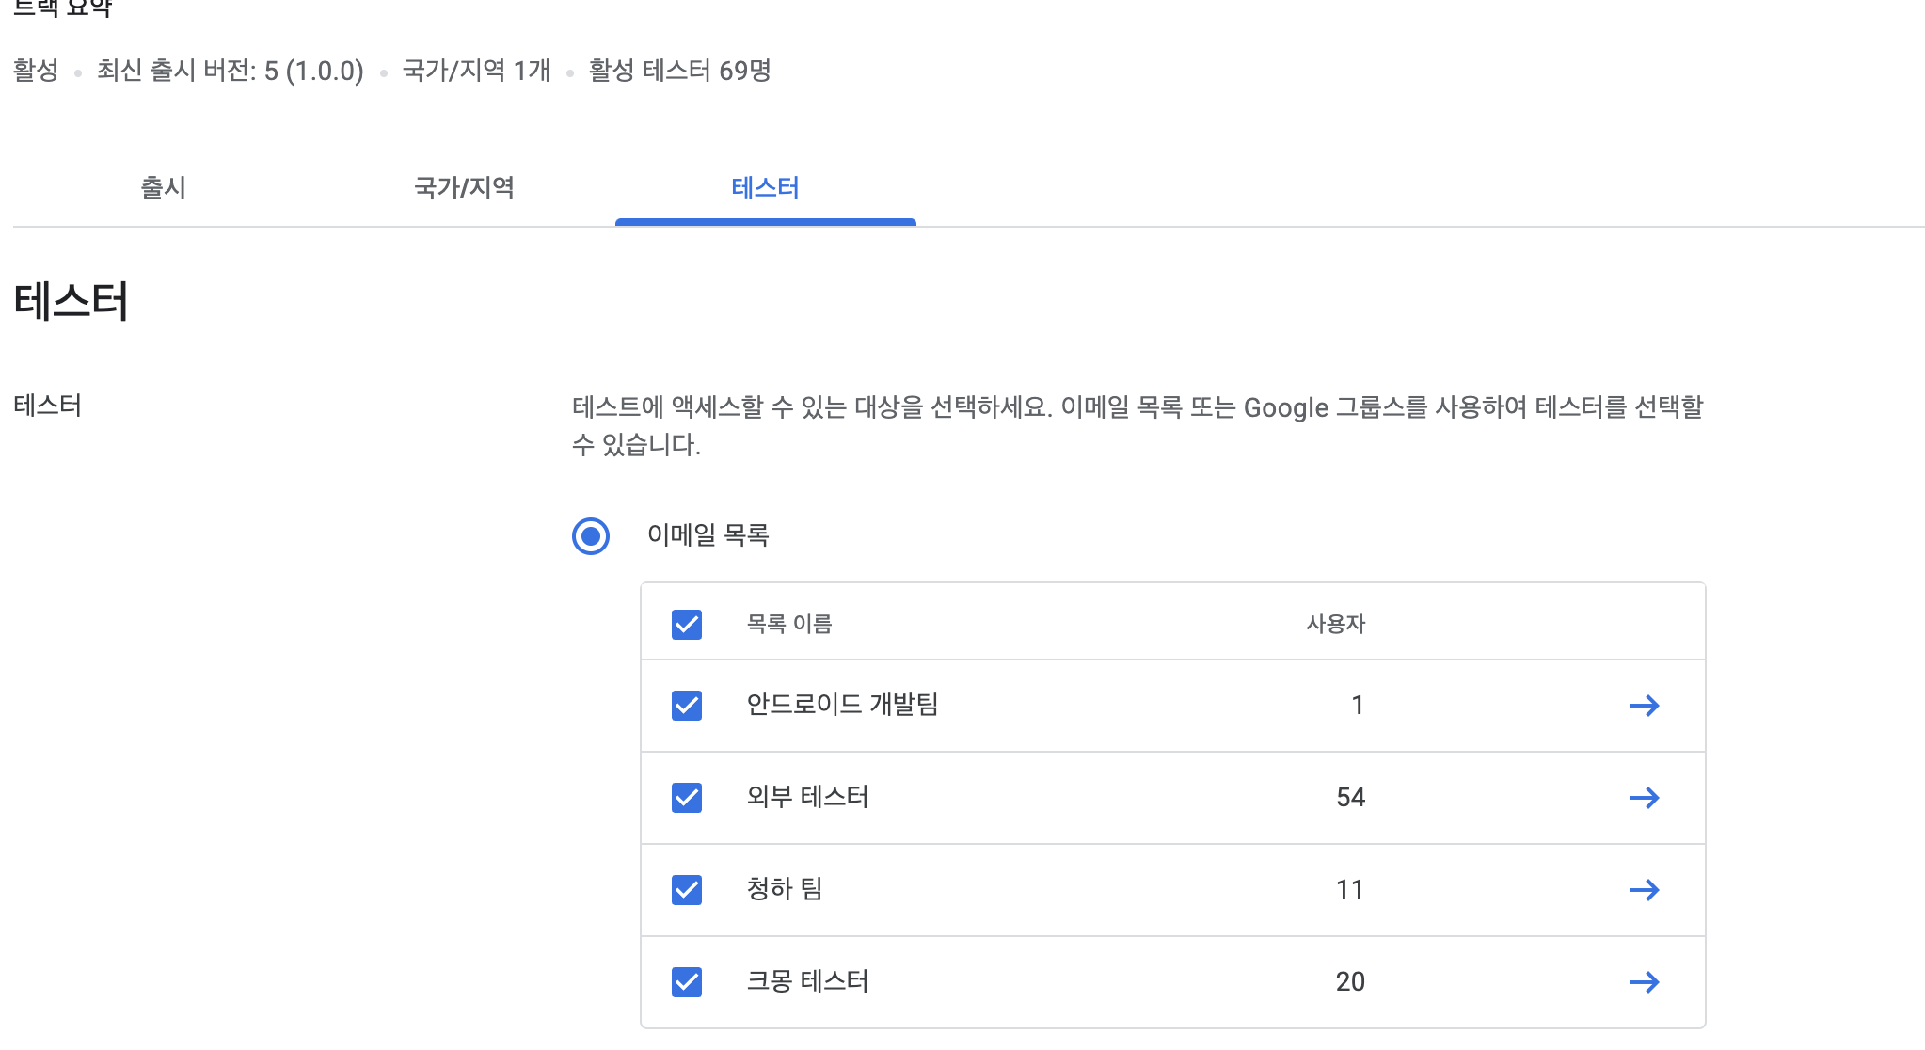The width and height of the screenshot is (1925, 1050).
Task: Click 이메일 목록 label text
Action: click(x=708, y=535)
